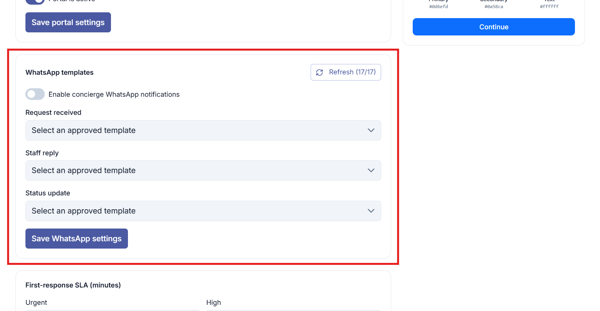Click the First-response SLA (minutes) heading
Viewport: 600px width, 311px height.
pyautogui.click(x=73, y=285)
